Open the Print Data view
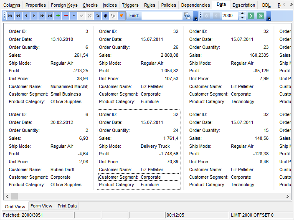 (x=67, y=206)
